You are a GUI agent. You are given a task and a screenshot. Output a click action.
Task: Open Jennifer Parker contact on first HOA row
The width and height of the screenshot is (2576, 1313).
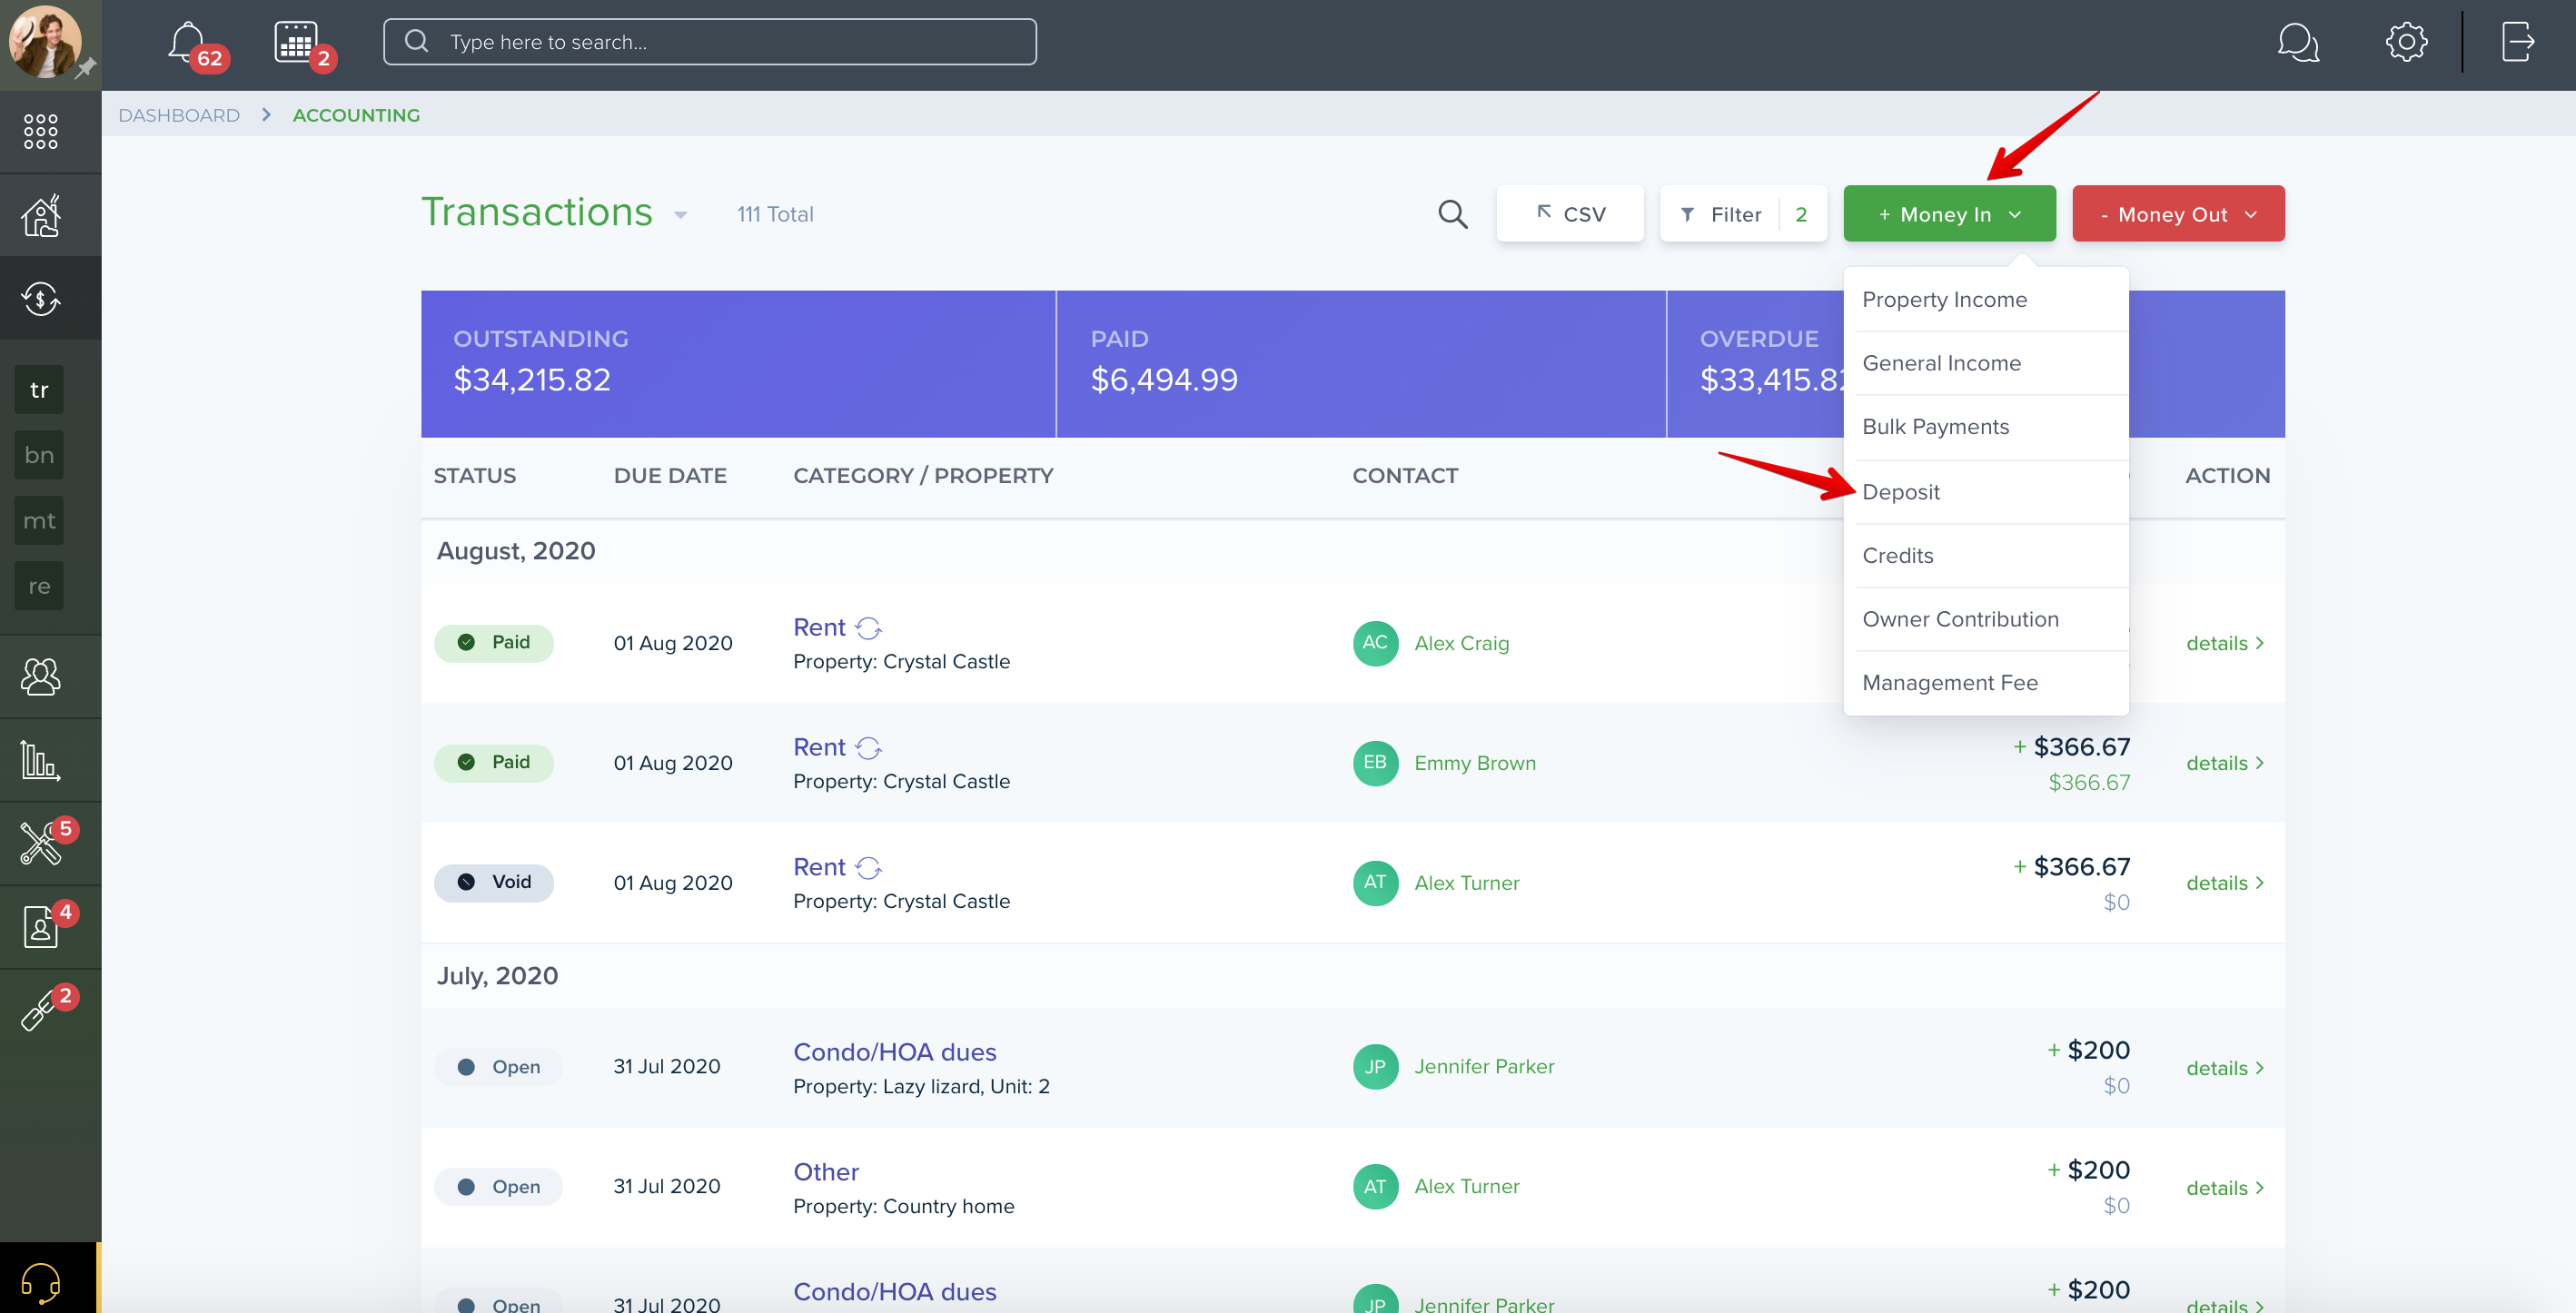(x=1484, y=1067)
